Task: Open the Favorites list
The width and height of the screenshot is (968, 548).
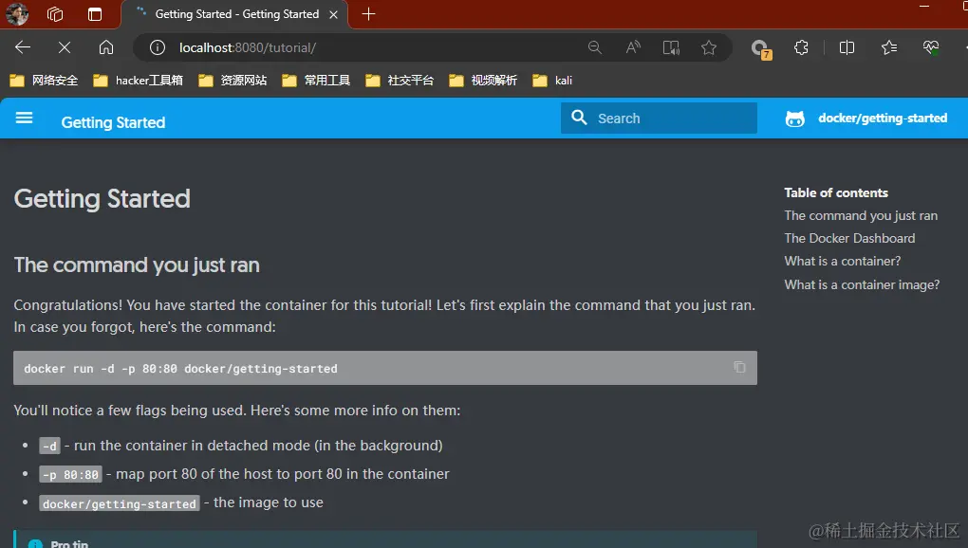Action: pyautogui.click(x=889, y=47)
